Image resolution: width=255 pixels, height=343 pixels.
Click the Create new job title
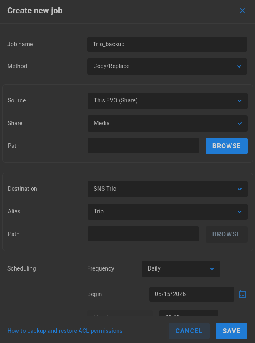(35, 11)
